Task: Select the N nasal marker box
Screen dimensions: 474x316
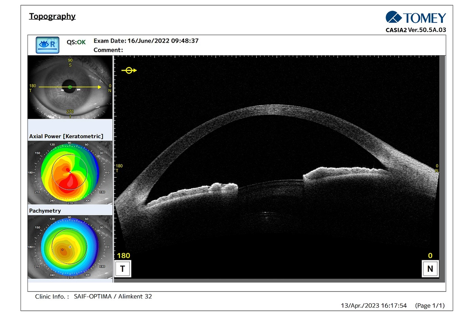Action: [x=430, y=269]
